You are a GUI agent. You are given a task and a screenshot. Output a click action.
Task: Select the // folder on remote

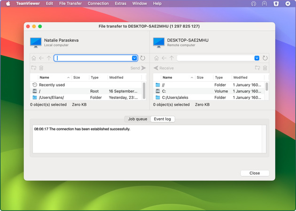(x=209, y=85)
